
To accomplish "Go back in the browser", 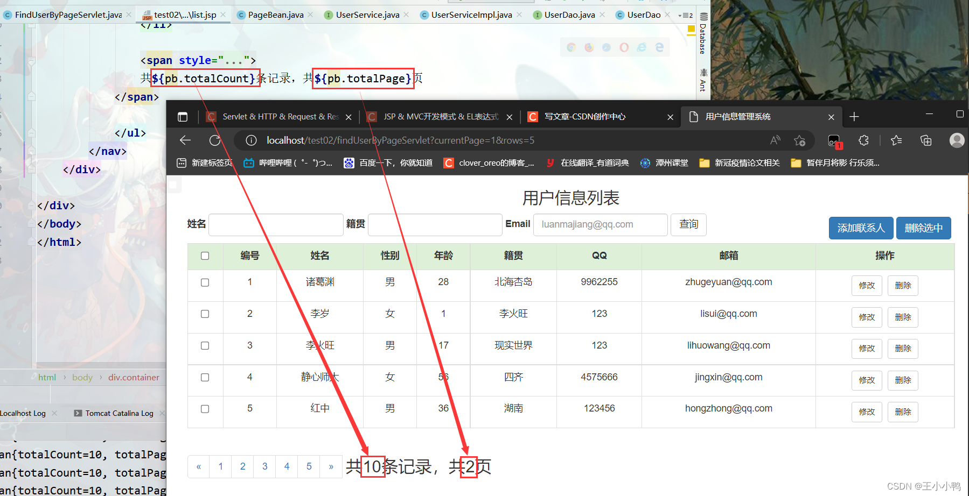I will click(185, 140).
